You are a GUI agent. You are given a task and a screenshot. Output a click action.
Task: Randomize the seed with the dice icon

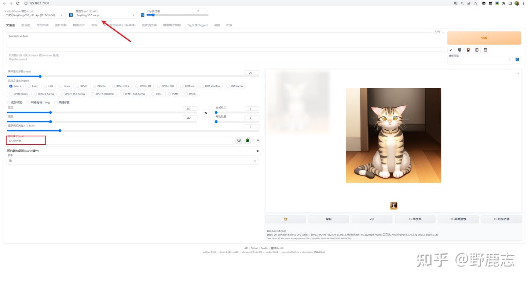pyautogui.click(x=239, y=140)
